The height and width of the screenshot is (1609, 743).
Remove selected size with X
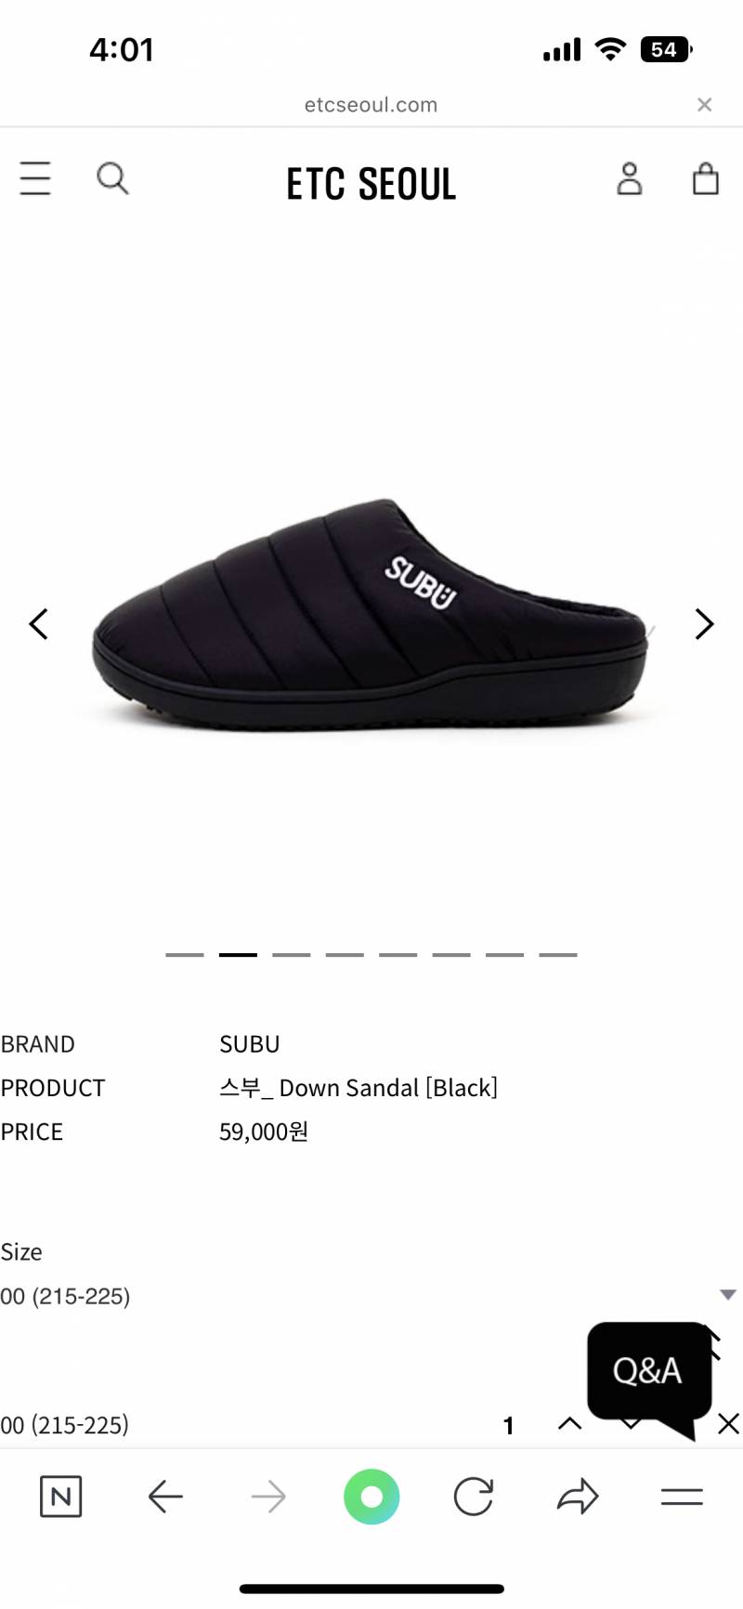pos(729,1423)
